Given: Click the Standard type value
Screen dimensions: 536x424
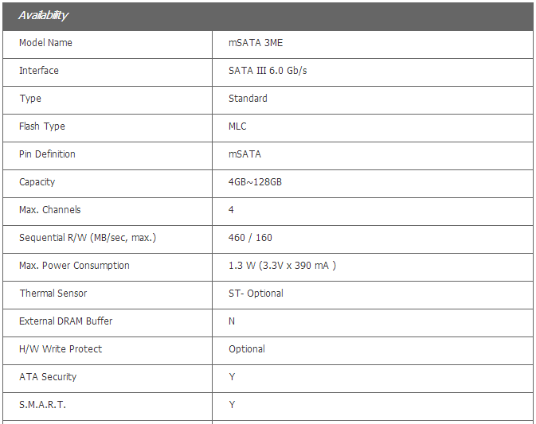Looking at the screenshot, I should 248,99.
